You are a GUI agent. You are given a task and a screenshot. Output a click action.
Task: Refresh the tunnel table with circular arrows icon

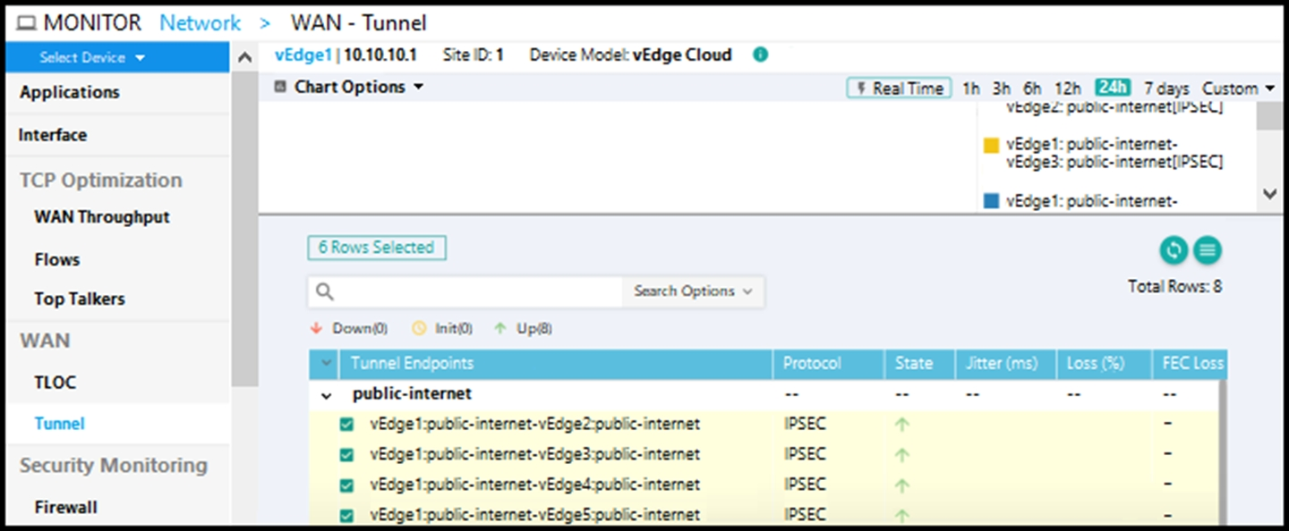tap(1174, 251)
